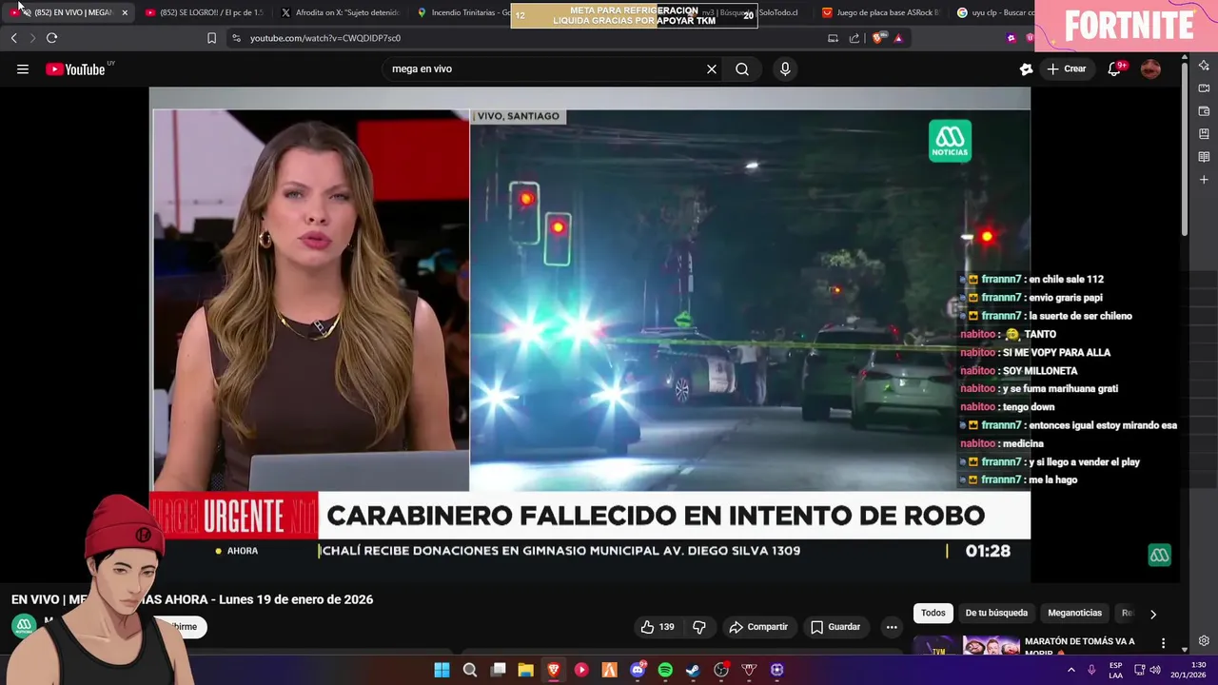
Task: Reload the page in browser toolbar
Action: click(x=51, y=38)
